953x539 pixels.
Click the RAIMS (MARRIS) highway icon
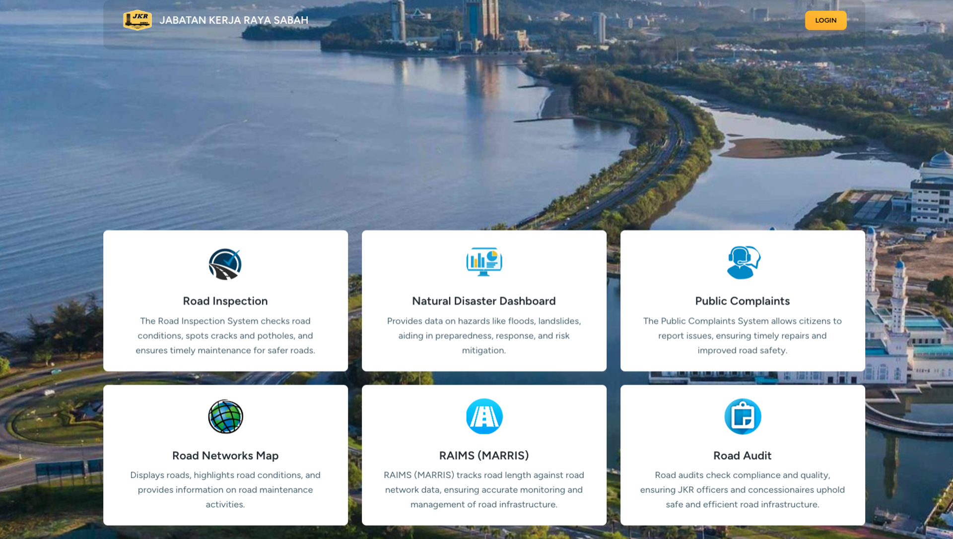[x=484, y=417]
